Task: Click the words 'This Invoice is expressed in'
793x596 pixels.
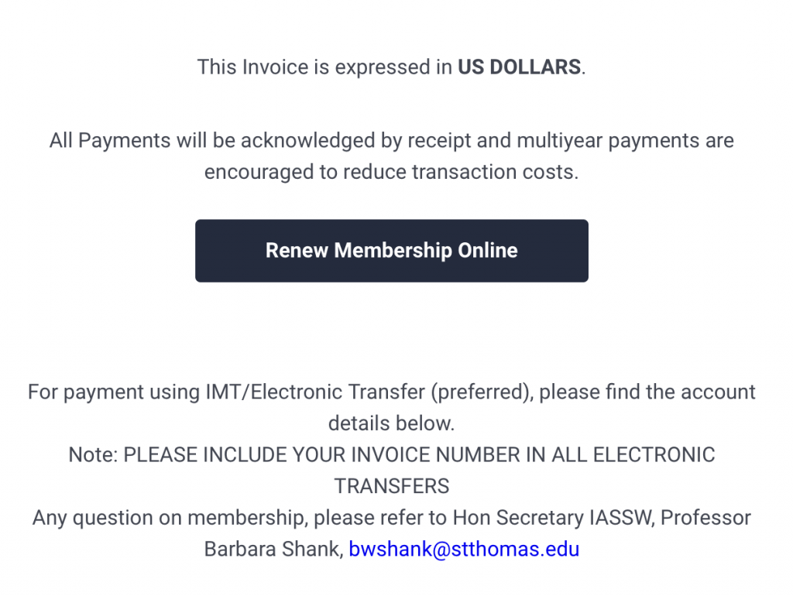Action: point(324,67)
